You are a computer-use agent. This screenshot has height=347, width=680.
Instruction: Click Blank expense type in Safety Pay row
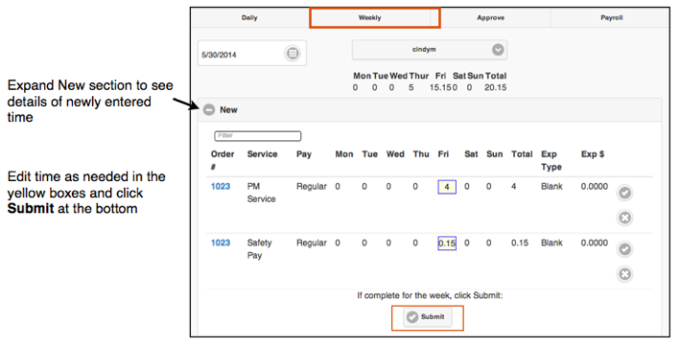tap(551, 243)
